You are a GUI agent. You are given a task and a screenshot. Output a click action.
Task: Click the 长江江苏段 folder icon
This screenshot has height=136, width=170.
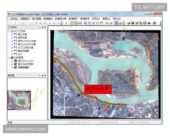[12, 31]
